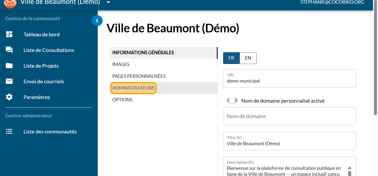Screen dimensions: 378x176
Task: Open the community selector dropdown arrow
Action: (x=108, y=2)
